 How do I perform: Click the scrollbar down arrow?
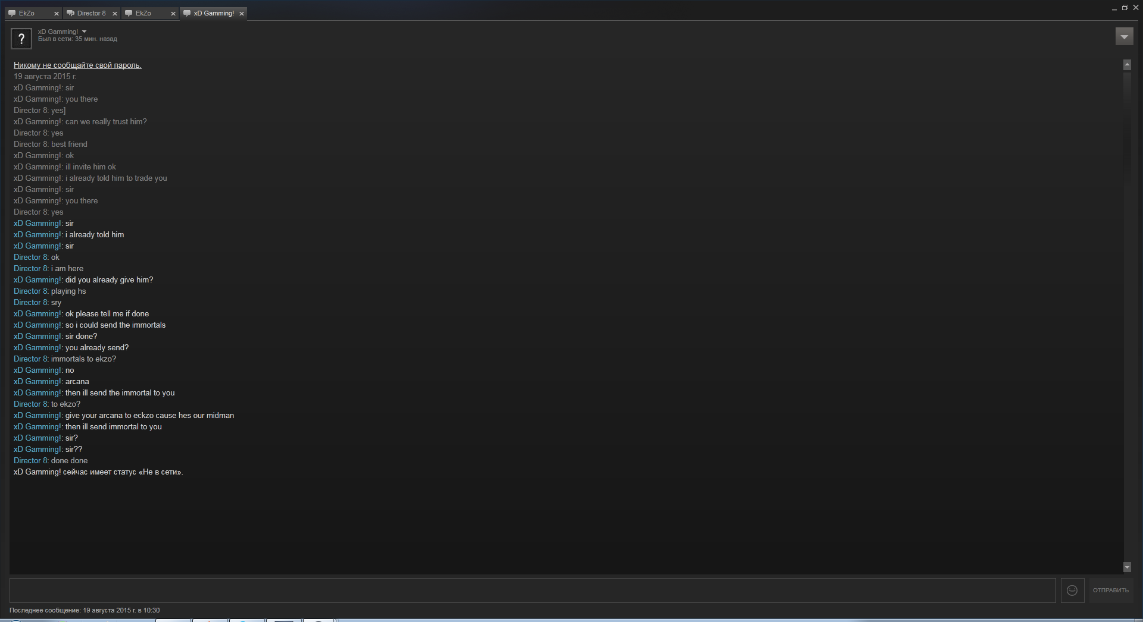(1127, 567)
